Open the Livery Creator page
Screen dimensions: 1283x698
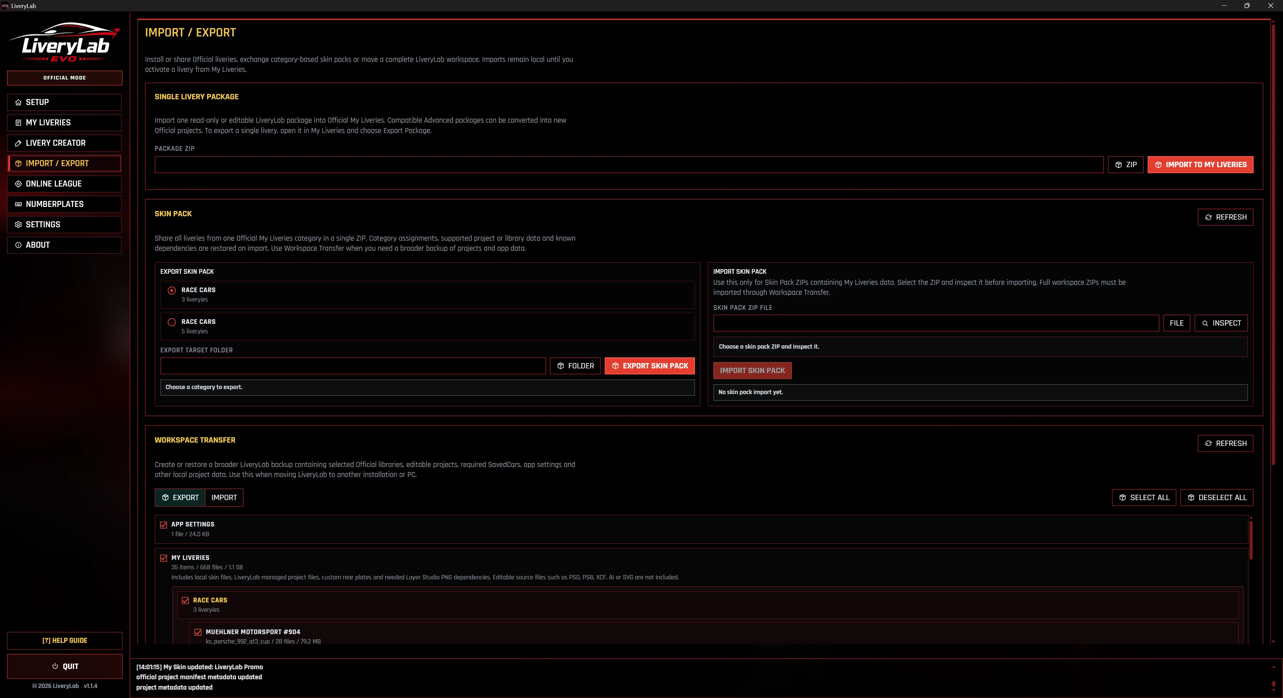tap(64, 143)
